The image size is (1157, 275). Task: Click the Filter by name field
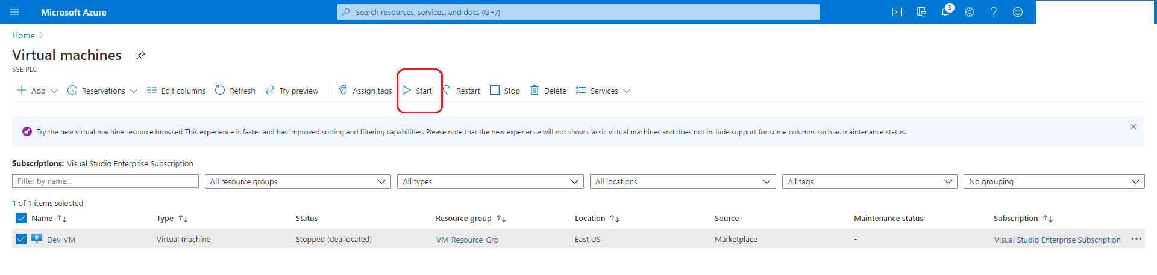click(x=105, y=181)
